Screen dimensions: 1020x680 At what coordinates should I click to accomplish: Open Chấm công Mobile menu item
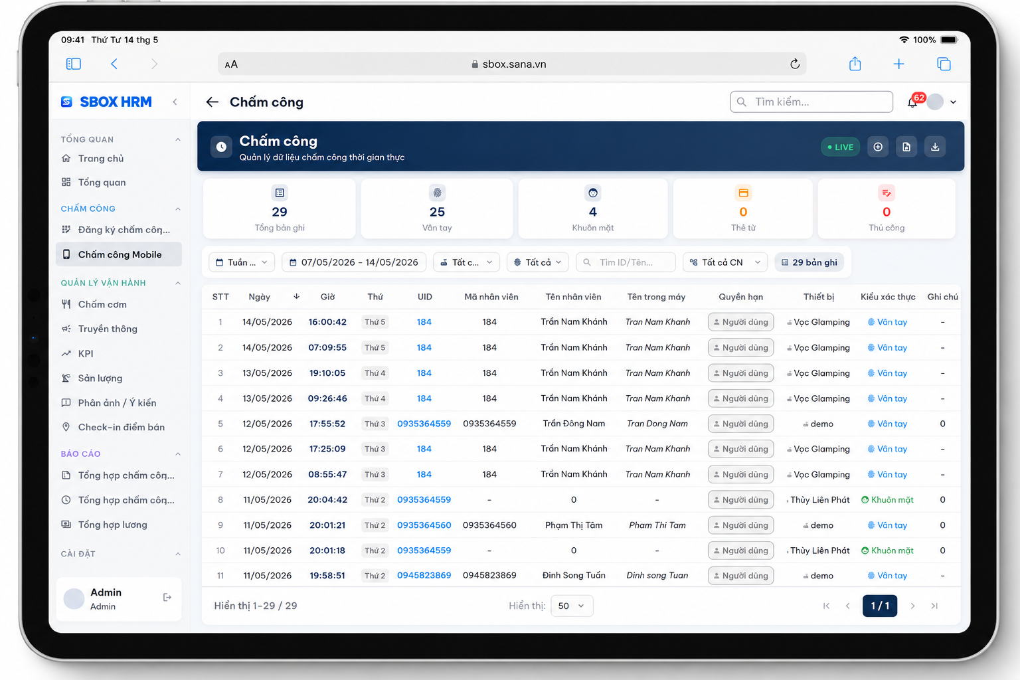[119, 254]
